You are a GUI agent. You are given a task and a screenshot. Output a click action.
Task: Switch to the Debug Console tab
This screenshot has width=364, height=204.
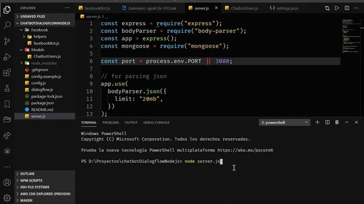tap(156, 122)
